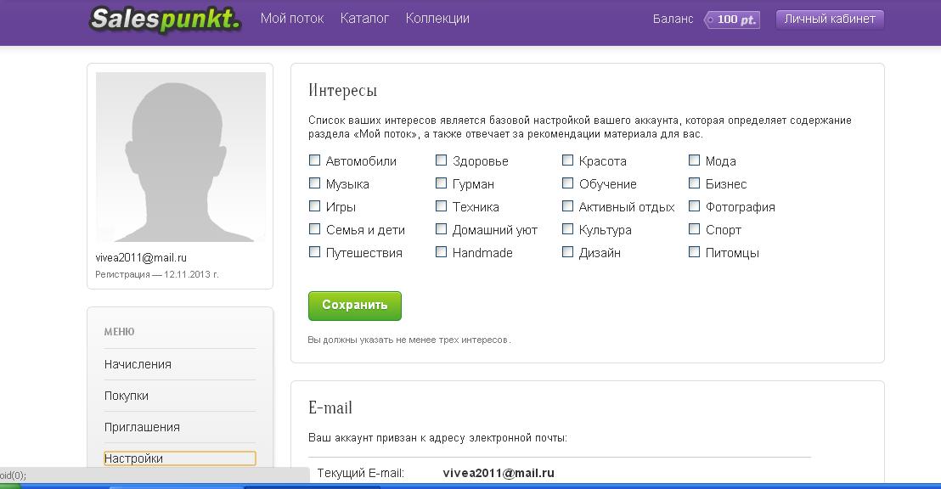Viewport: 941px width, 489px height.
Task: Open Настройки in side menu
Action: coord(179,458)
